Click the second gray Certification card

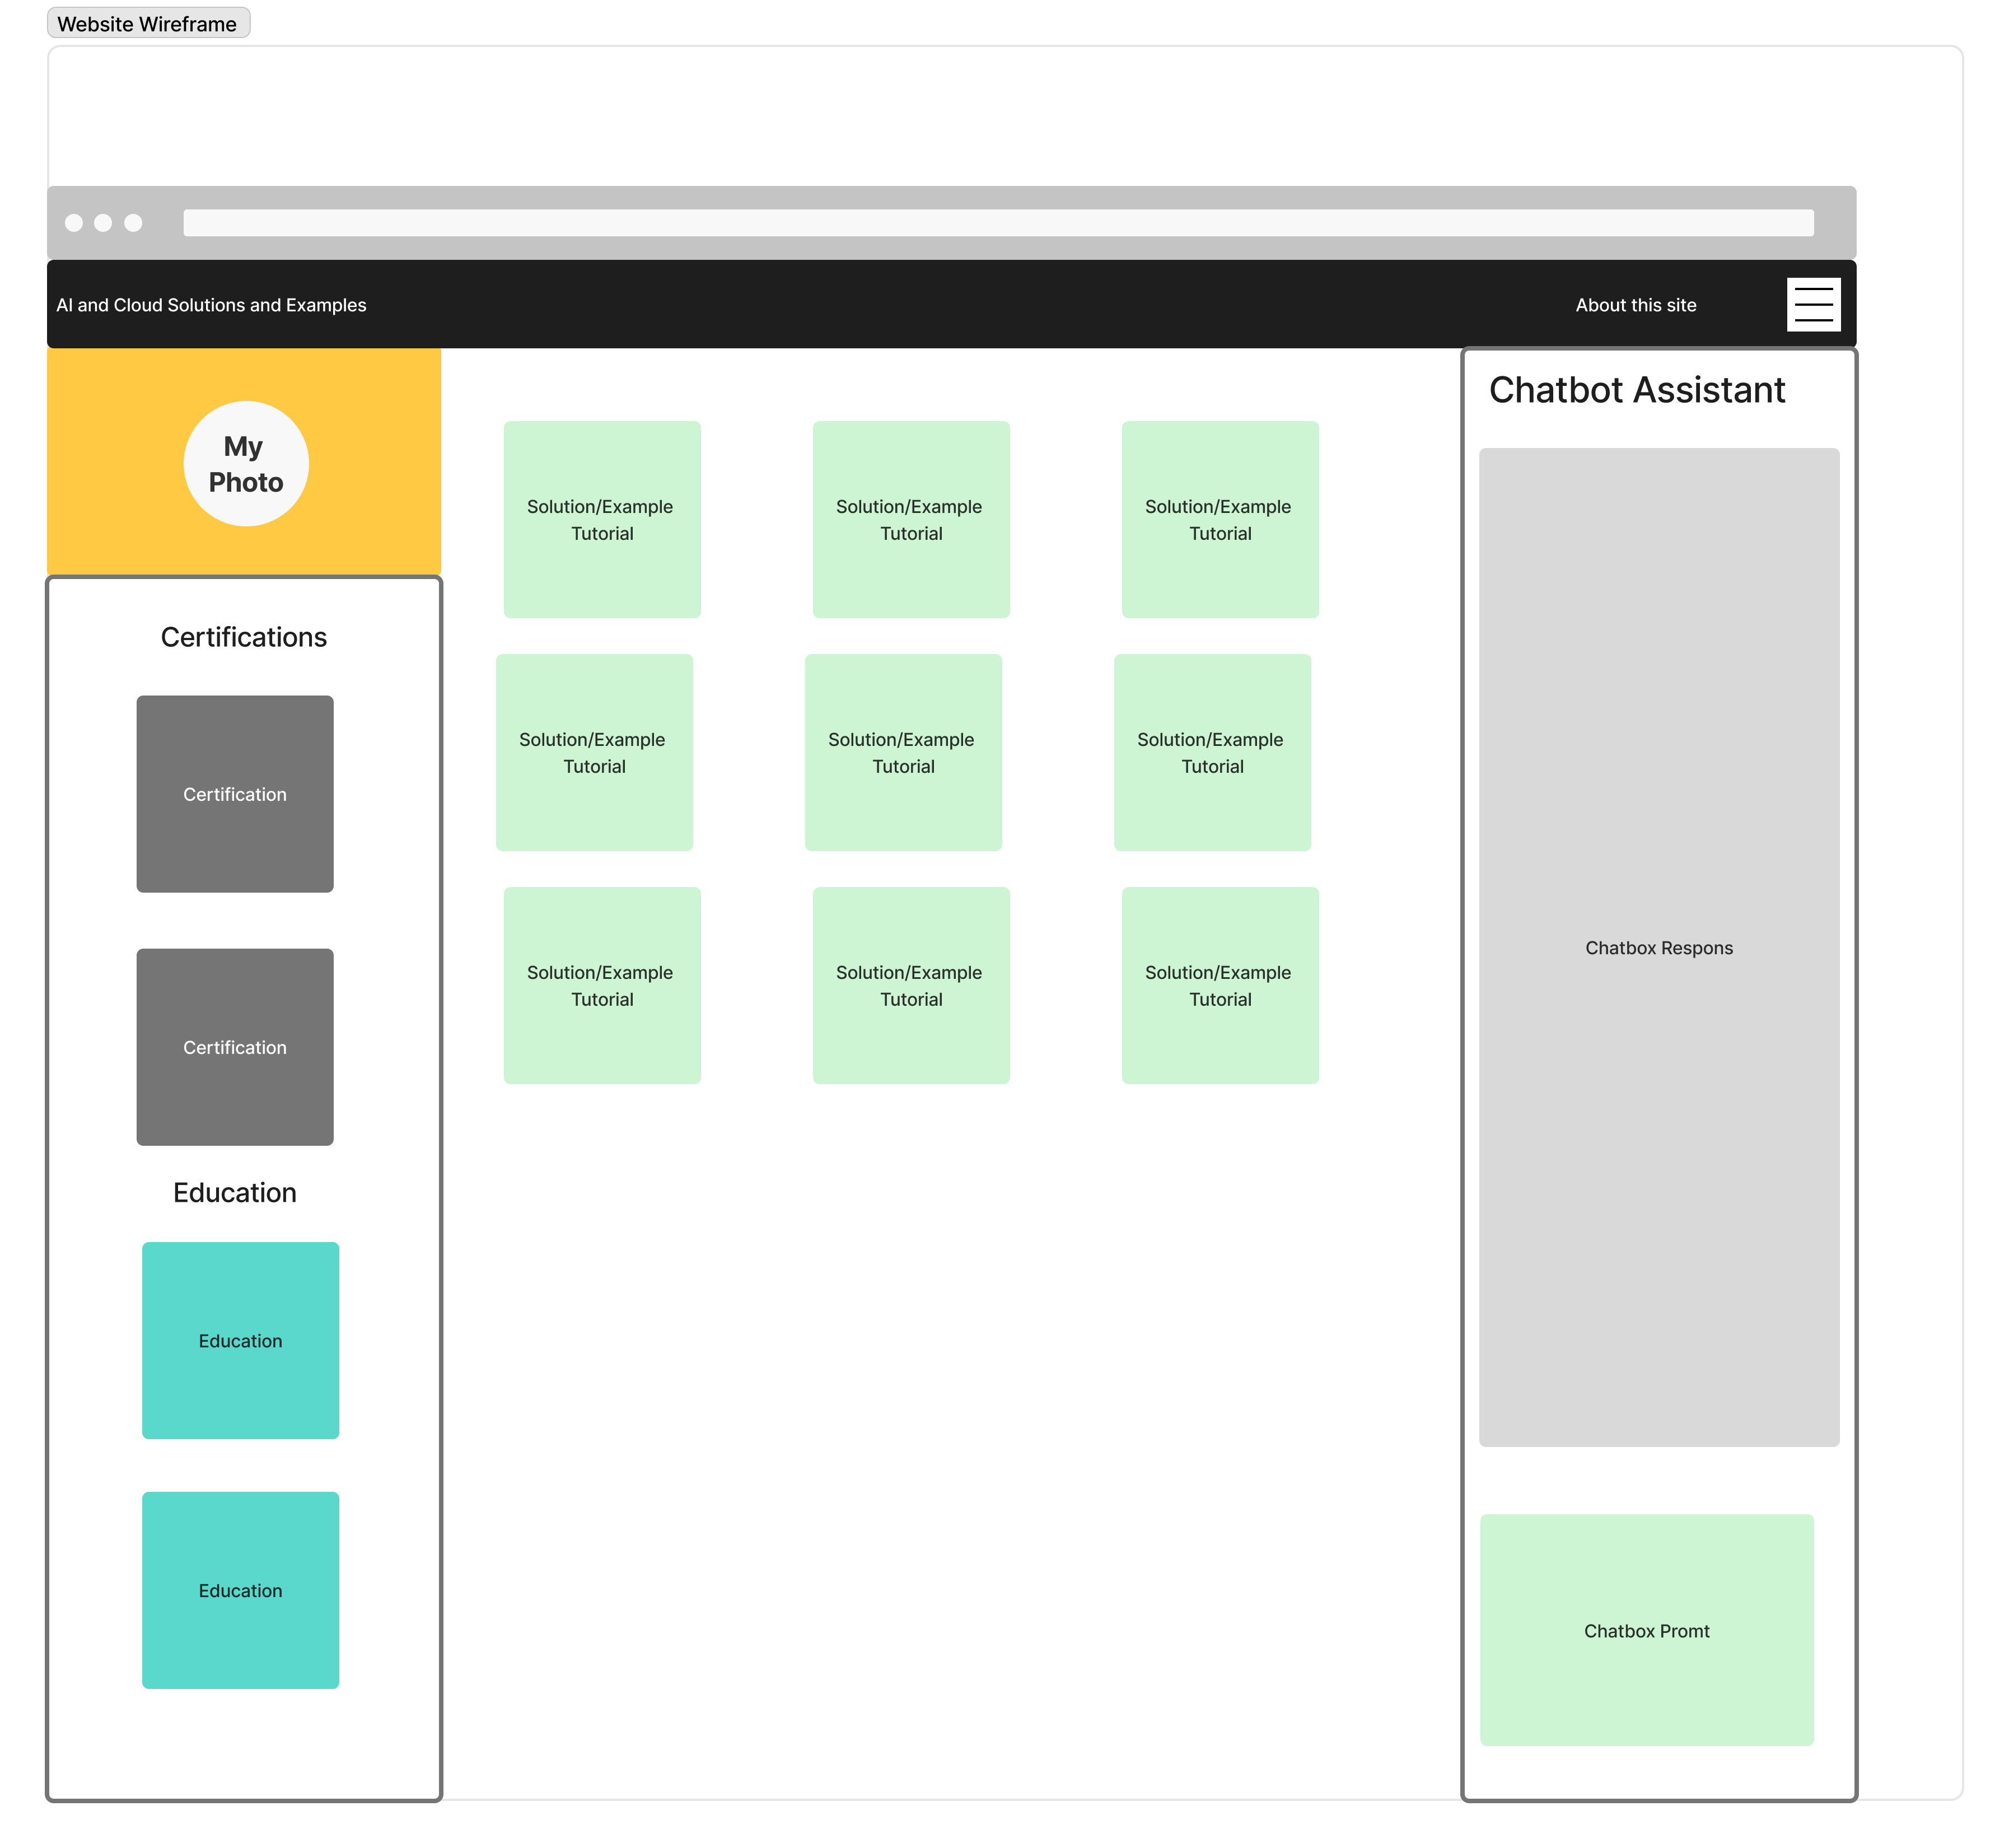pos(235,1047)
